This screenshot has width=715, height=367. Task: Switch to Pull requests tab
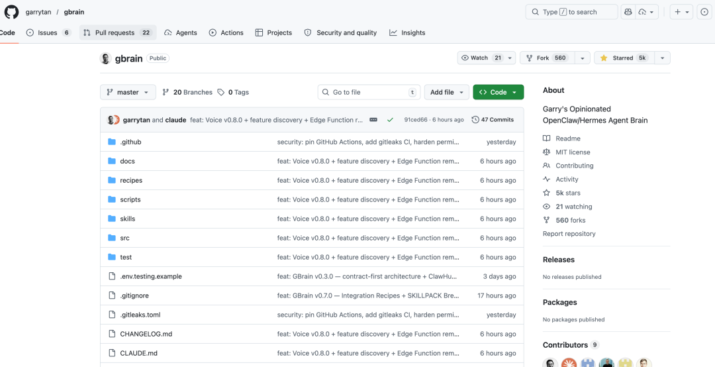click(118, 32)
